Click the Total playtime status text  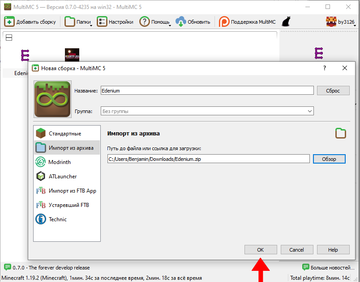tap(320, 278)
